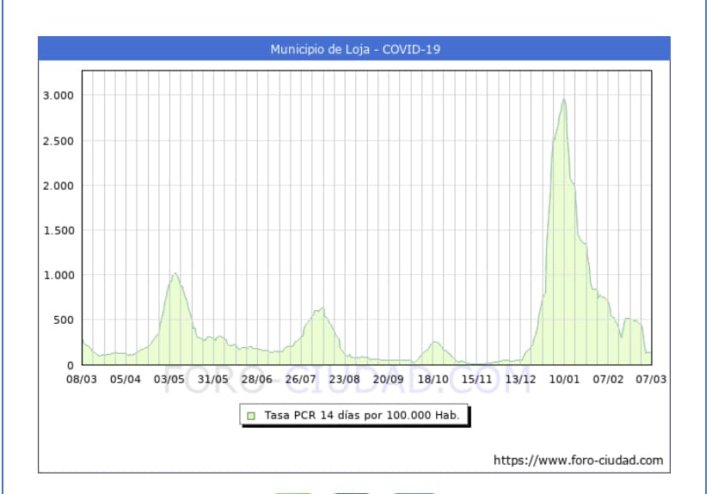This screenshot has width=712, height=494.
Task: Click the 28/06 date label
Action: [257, 379]
